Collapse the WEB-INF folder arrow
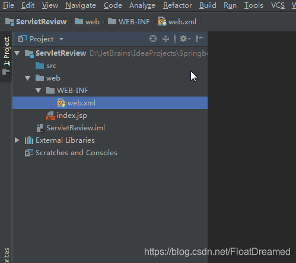The width and height of the screenshot is (296, 263). coord(39,91)
